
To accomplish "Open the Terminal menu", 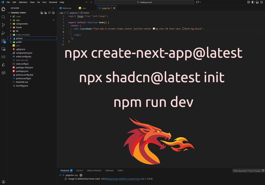I will (x=53, y=2).
